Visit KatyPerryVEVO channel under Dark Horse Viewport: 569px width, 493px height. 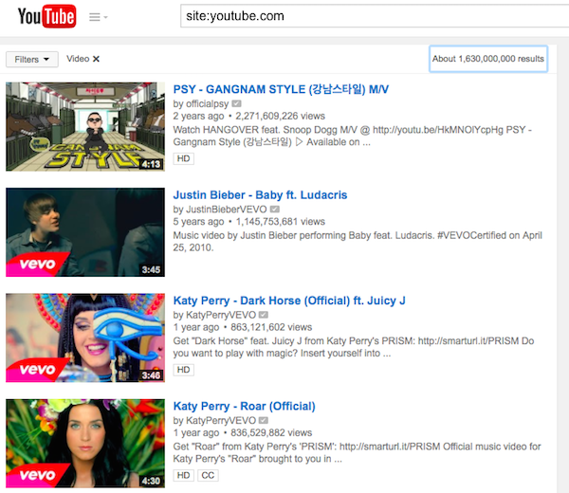221,315
